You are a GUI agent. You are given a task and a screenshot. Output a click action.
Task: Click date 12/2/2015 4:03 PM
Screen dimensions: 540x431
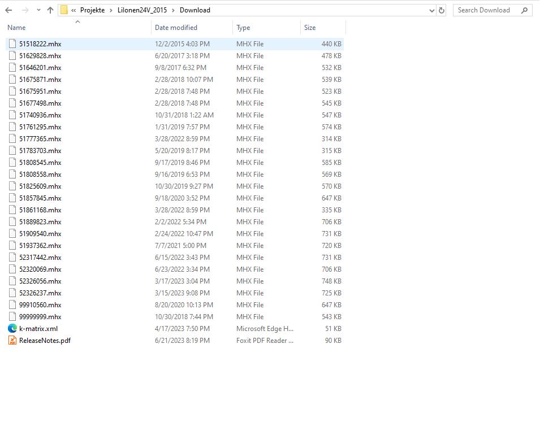click(x=182, y=44)
